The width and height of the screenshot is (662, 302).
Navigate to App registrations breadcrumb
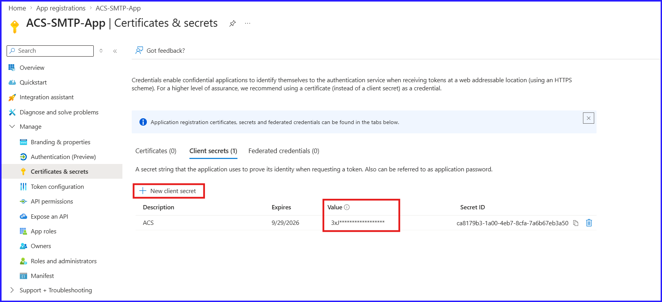click(61, 8)
